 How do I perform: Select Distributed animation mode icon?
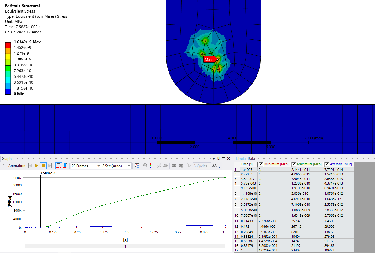coord(59,166)
